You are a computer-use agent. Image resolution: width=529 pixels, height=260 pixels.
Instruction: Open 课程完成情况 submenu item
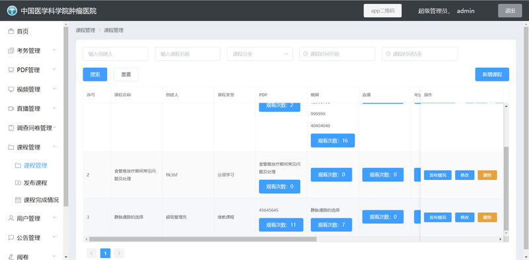coord(41,200)
